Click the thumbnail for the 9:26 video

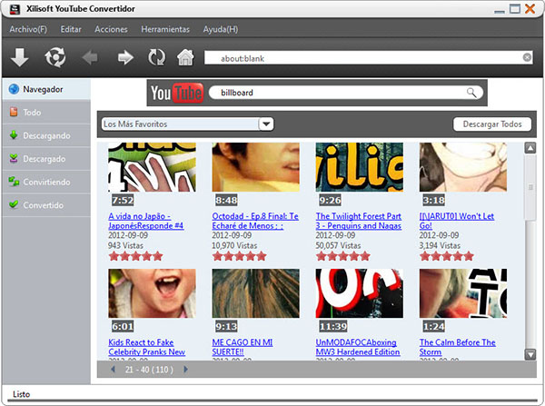360,167
